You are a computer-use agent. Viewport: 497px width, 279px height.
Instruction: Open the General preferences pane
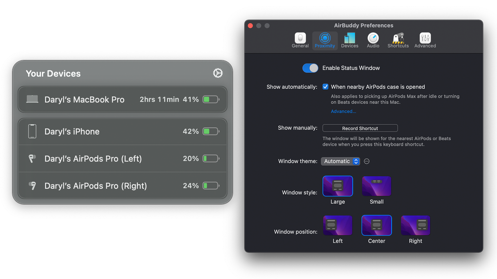click(x=300, y=40)
